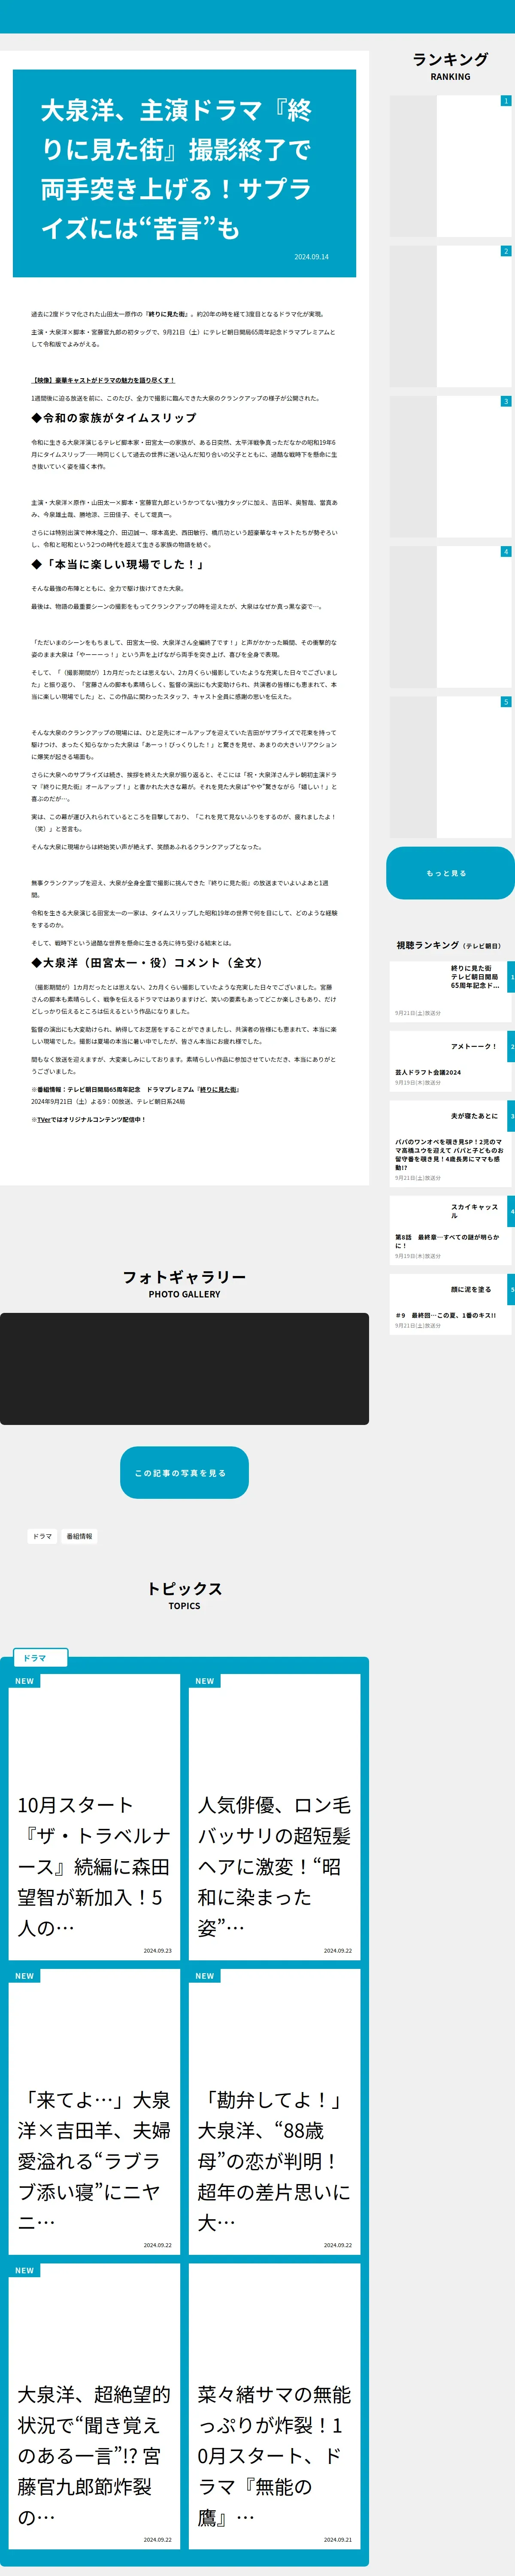515x2576 pixels.
Task: Click ＃9 最終回…この夏、1番のキス!! text
Action: (445, 1315)
